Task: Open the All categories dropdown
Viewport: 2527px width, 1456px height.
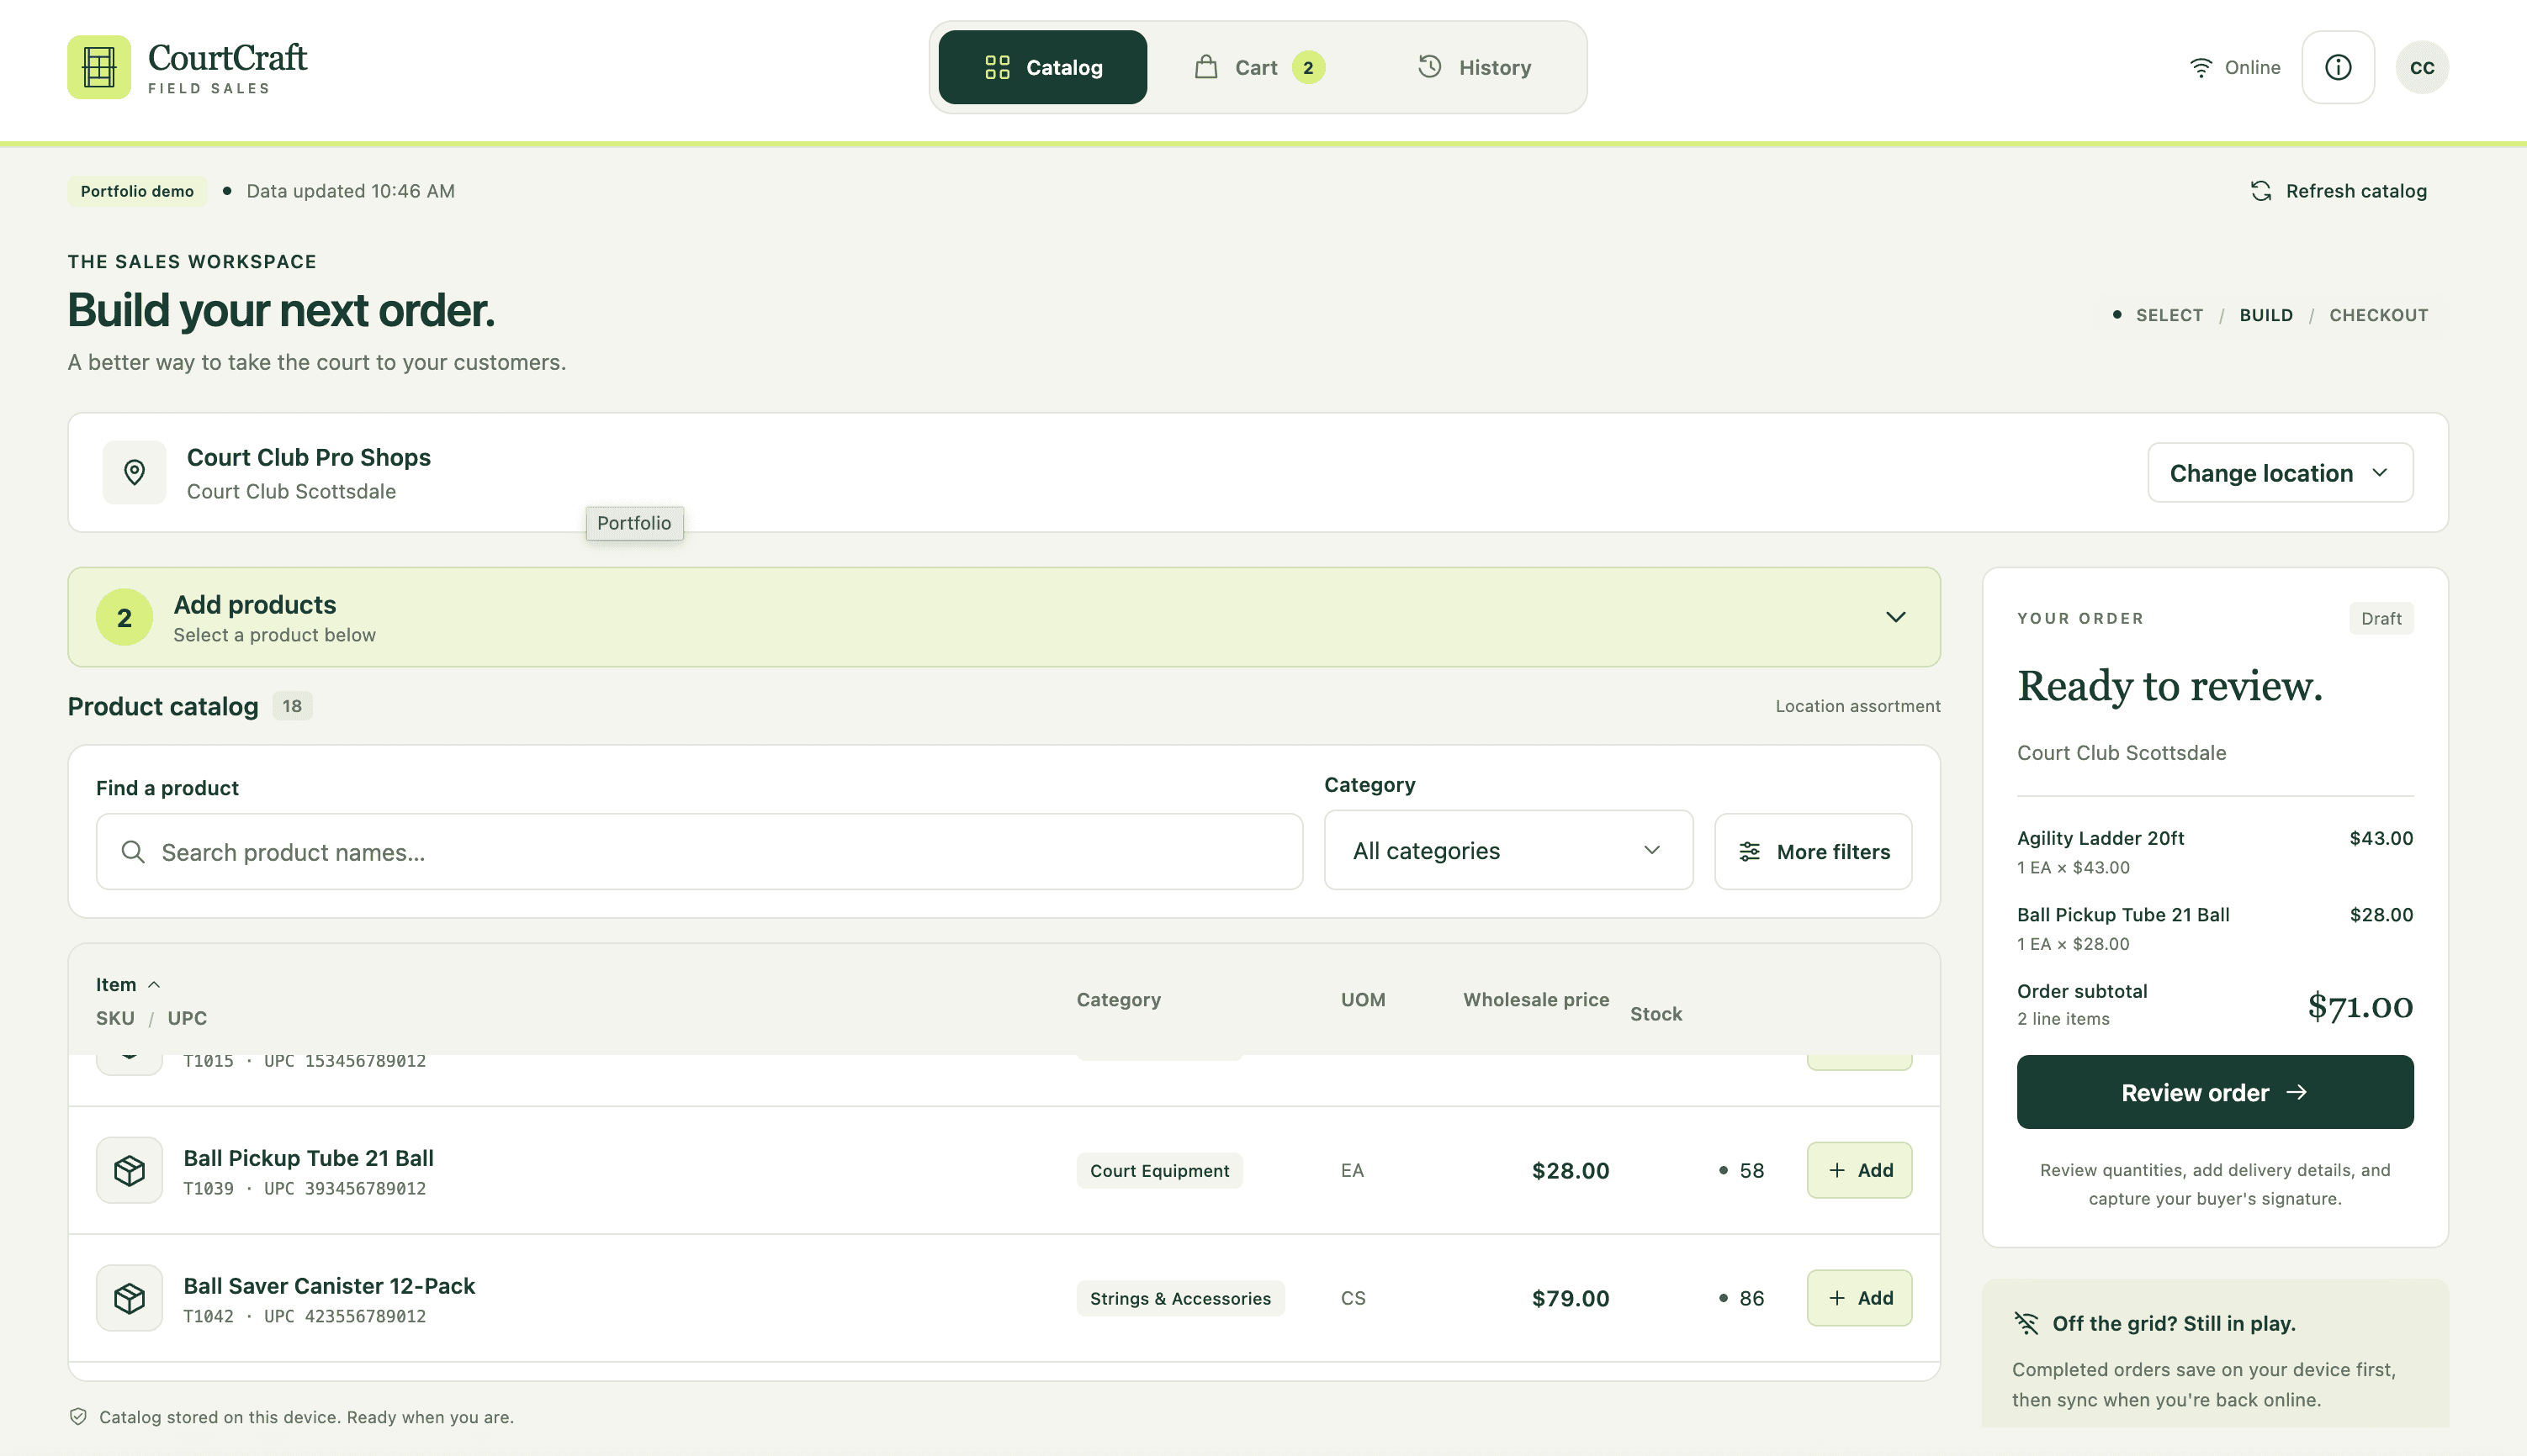Action: click(x=1507, y=850)
